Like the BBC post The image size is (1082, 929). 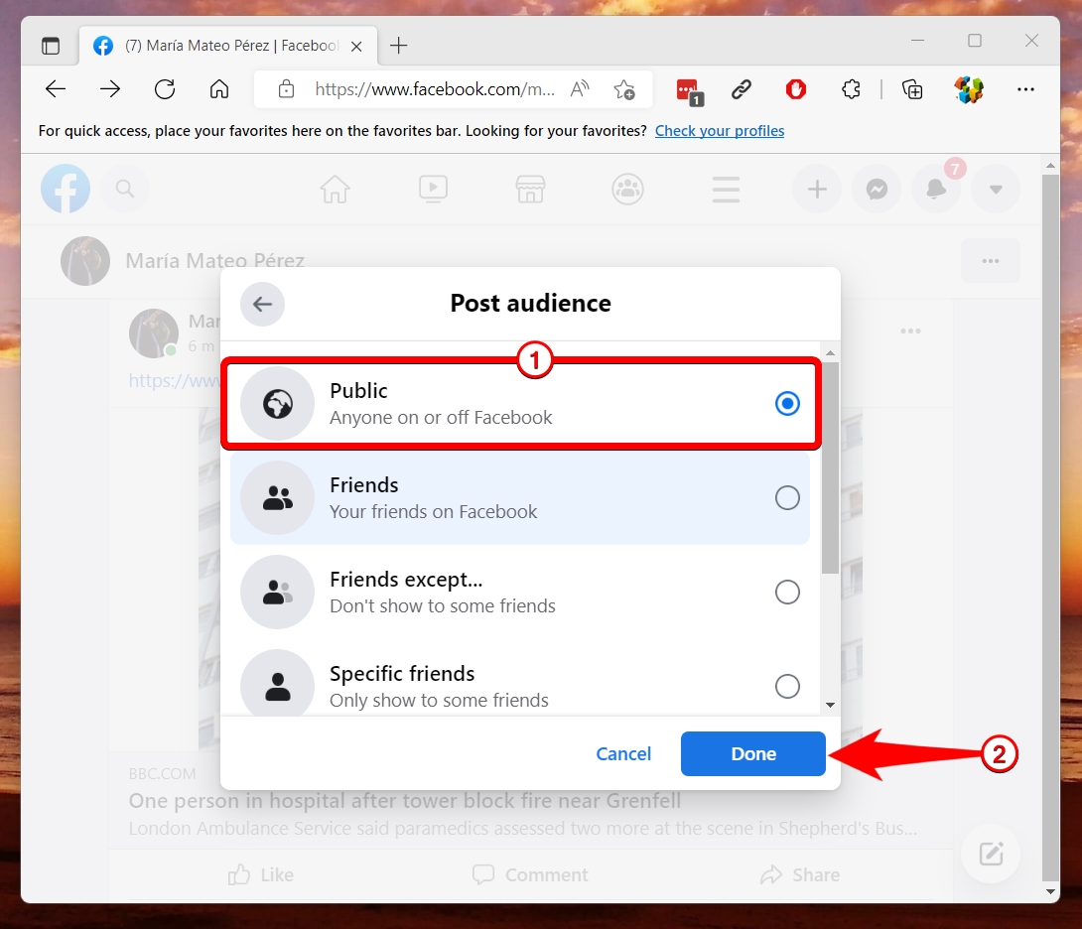261,875
